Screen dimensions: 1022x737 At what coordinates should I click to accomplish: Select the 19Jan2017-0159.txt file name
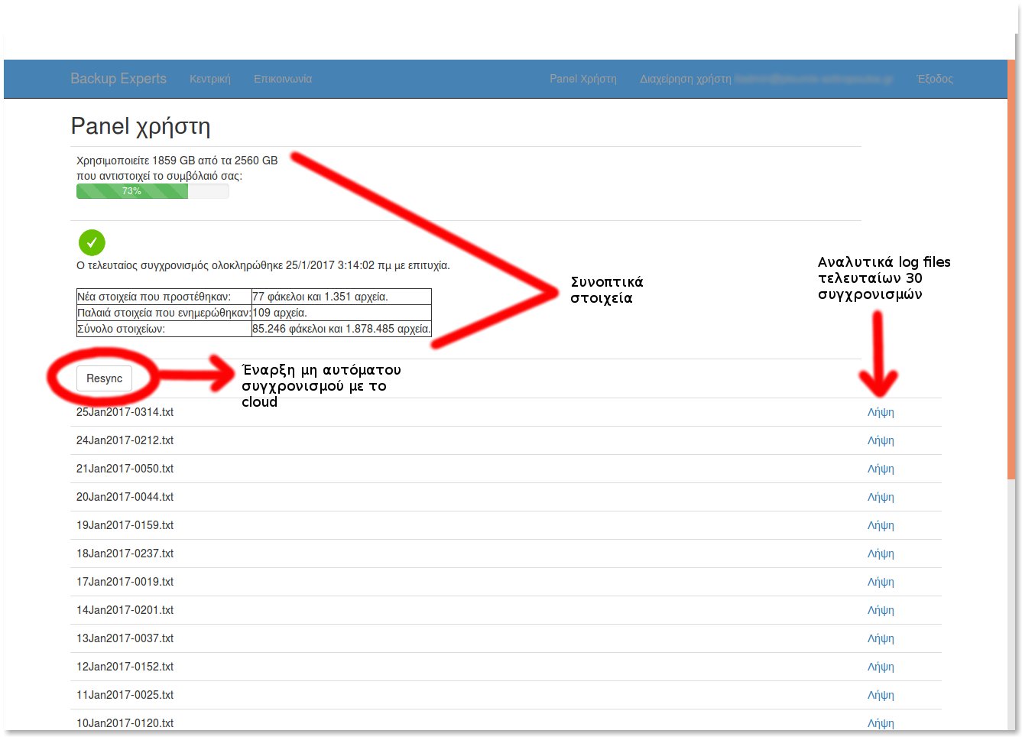(x=125, y=525)
